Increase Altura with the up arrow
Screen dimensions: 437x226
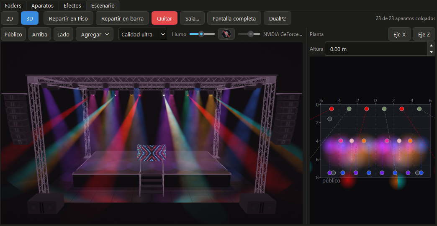pos(432,46)
